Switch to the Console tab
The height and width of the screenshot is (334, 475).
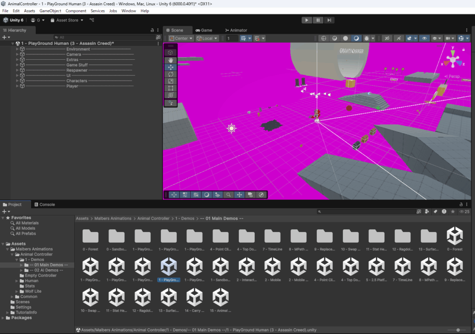click(45, 204)
